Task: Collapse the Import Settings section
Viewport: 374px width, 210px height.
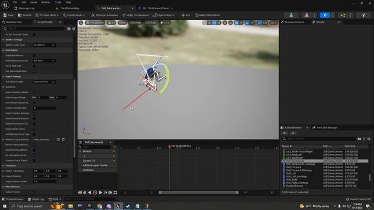Action: click(x=4, y=76)
